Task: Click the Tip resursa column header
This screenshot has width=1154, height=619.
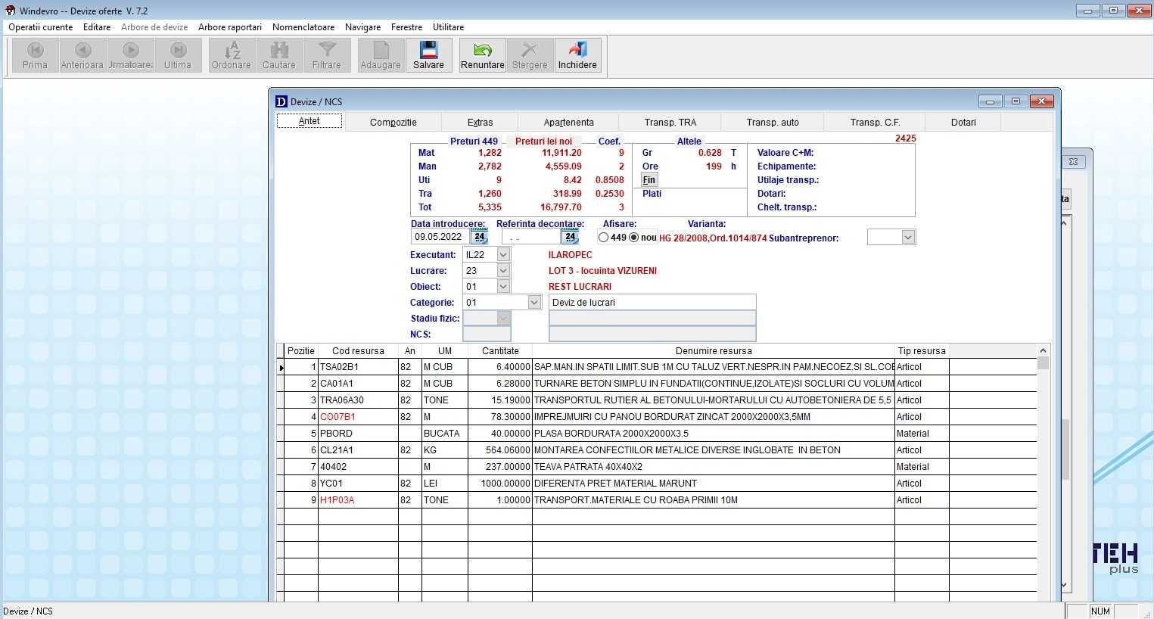Action: click(922, 351)
